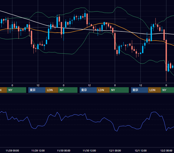
Task: Select the NY session block spanning 11/30 00:00
Action: (x=68, y=90)
